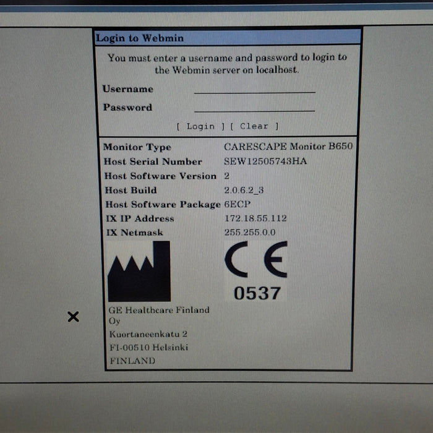Click the 'Host Build' label
The width and height of the screenshot is (433, 433).
tap(131, 191)
